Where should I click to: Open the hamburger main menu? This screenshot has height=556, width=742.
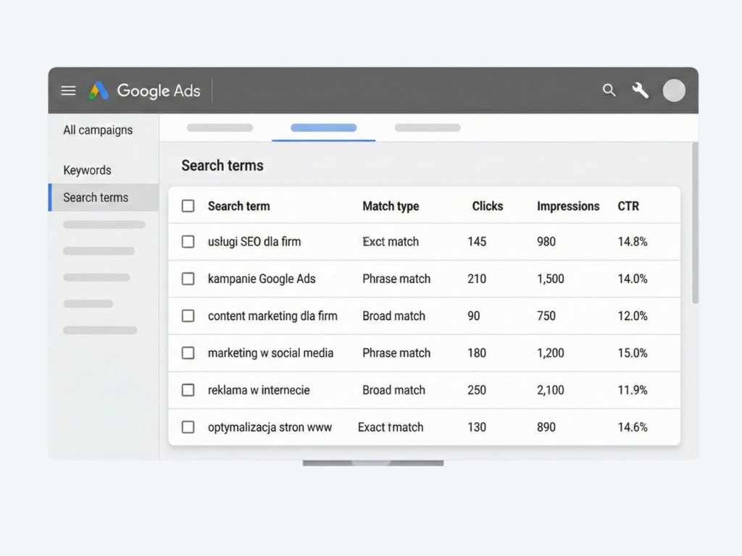[x=68, y=90]
